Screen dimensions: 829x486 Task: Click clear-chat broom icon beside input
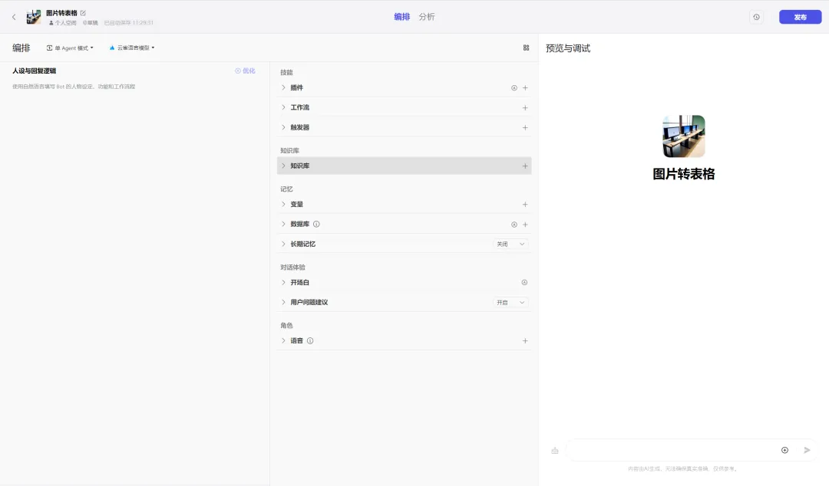(554, 451)
